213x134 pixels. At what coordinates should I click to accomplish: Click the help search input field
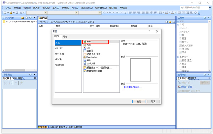point(195,8)
